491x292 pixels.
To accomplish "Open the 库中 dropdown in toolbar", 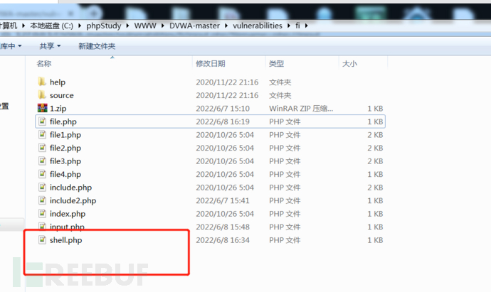I will [x=11, y=46].
